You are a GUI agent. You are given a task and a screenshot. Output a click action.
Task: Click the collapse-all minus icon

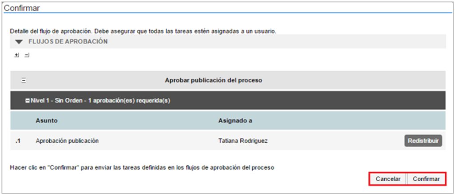[x=27, y=55]
